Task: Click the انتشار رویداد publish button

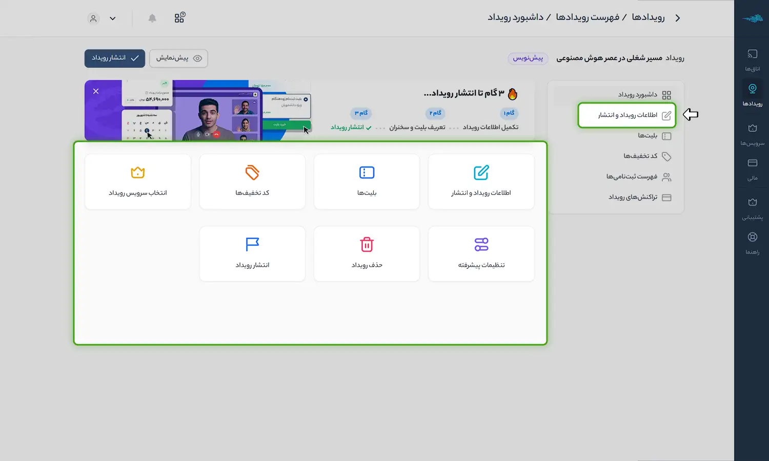Action: click(x=115, y=58)
